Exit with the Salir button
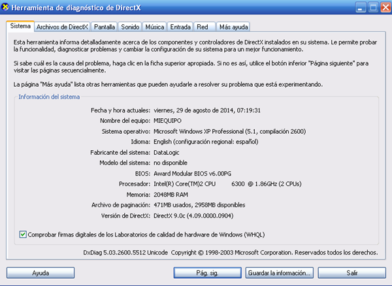The height and width of the screenshot is (286, 392). pyautogui.click(x=351, y=273)
